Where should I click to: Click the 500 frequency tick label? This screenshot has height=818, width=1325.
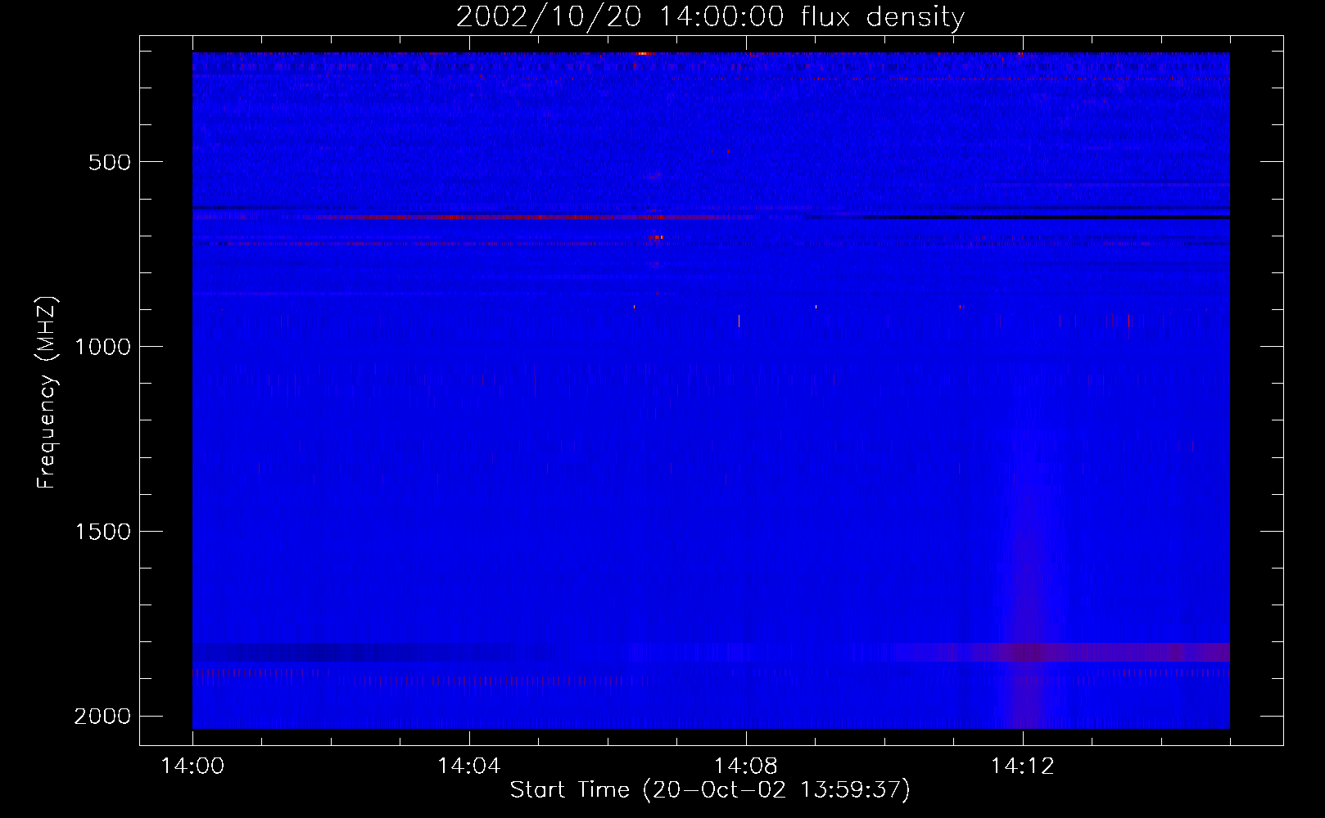110,162
